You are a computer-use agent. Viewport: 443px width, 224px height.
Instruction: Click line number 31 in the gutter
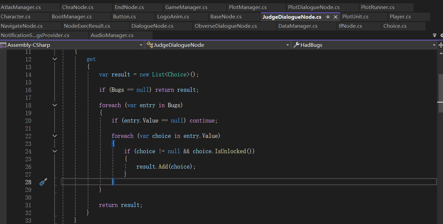[x=28, y=205]
